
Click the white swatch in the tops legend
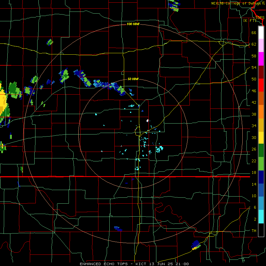pyautogui.click(x=261, y=33)
